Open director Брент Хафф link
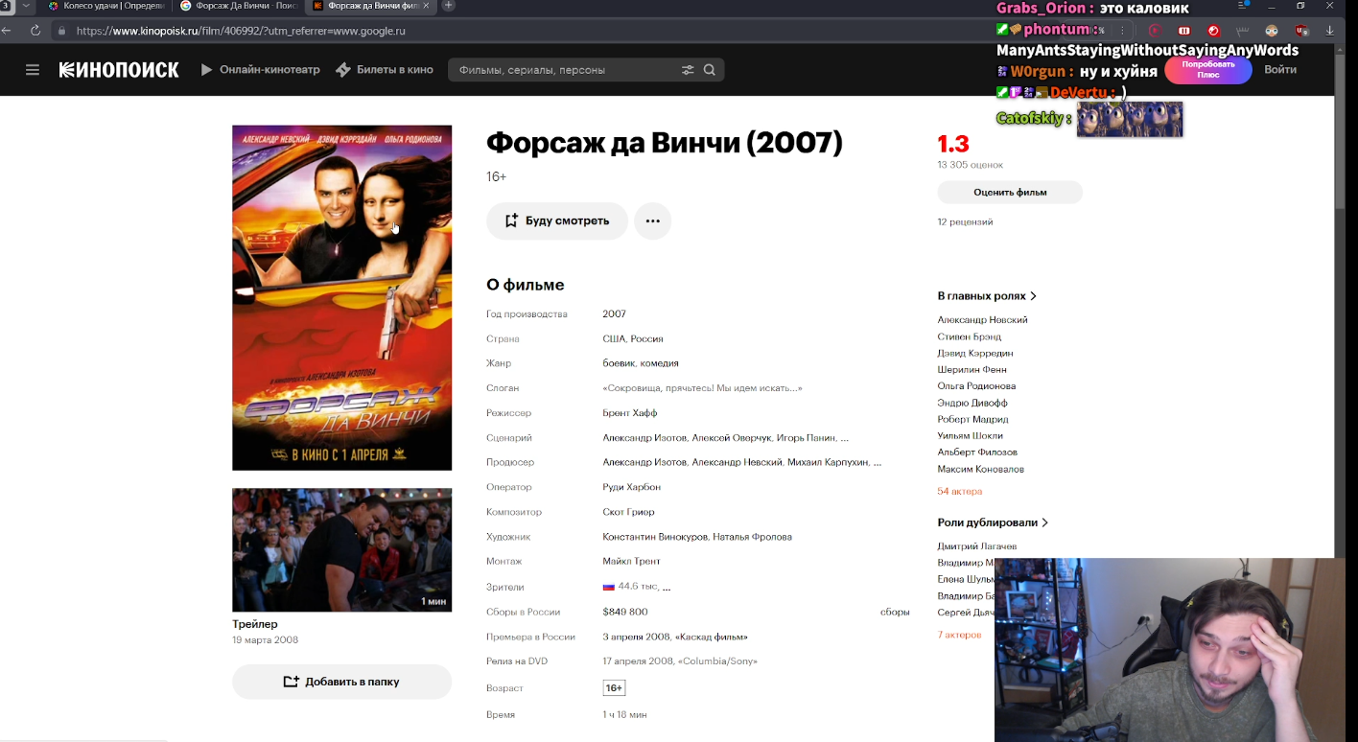 pos(630,413)
